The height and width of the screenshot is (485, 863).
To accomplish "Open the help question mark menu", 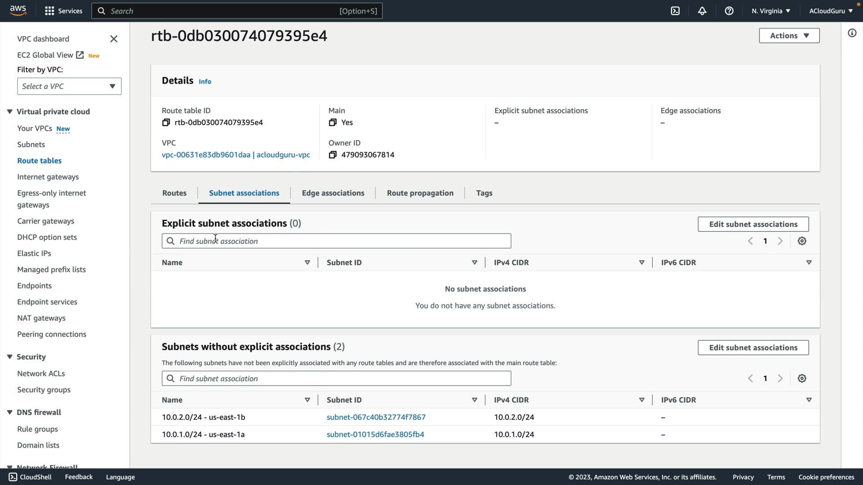I will [x=729, y=11].
